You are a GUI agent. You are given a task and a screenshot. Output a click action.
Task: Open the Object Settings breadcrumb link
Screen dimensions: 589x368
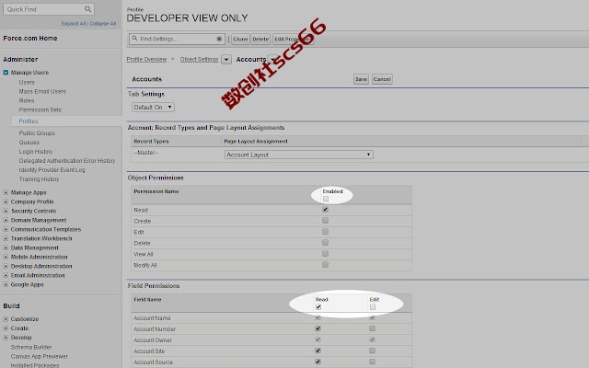coord(199,59)
